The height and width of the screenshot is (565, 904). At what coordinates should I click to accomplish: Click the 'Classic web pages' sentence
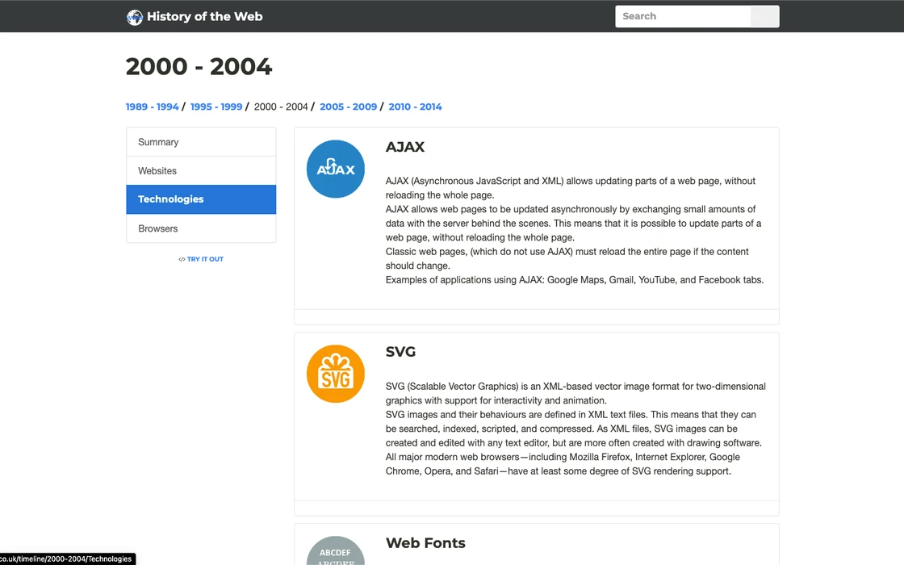point(567,258)
